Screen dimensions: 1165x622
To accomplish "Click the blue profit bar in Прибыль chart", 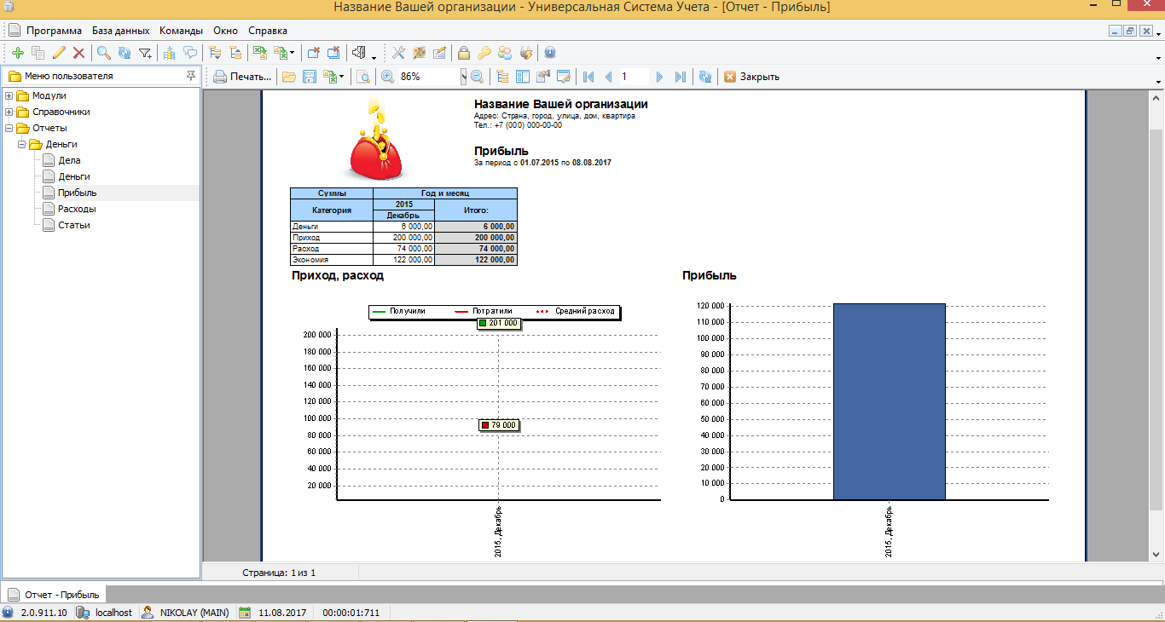I will [x=890, y=401].
